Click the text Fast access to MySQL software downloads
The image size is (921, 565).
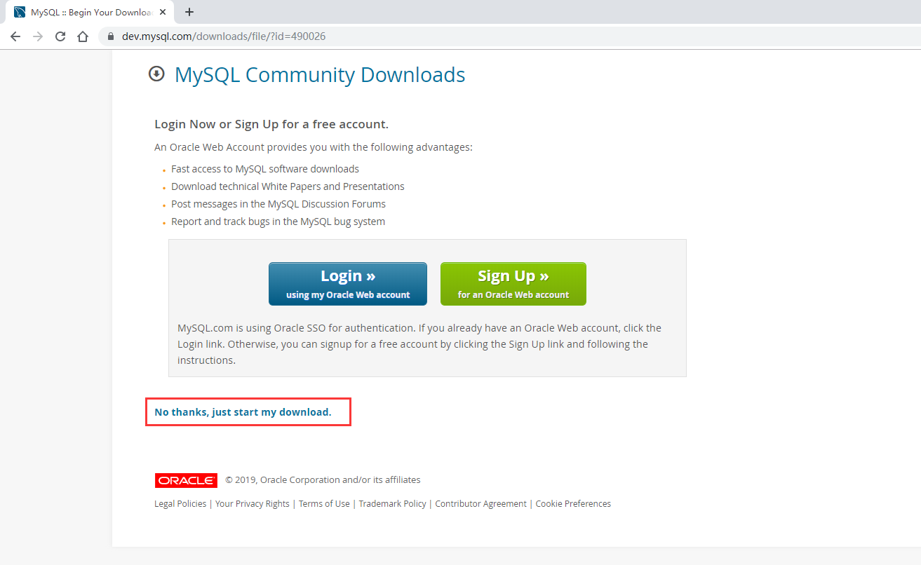(x=265, y=169)
